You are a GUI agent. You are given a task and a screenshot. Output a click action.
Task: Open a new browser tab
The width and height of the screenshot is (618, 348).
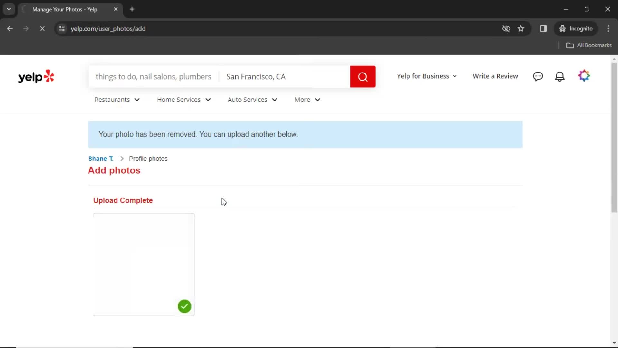pyautogui.click(x=132, y=9)
